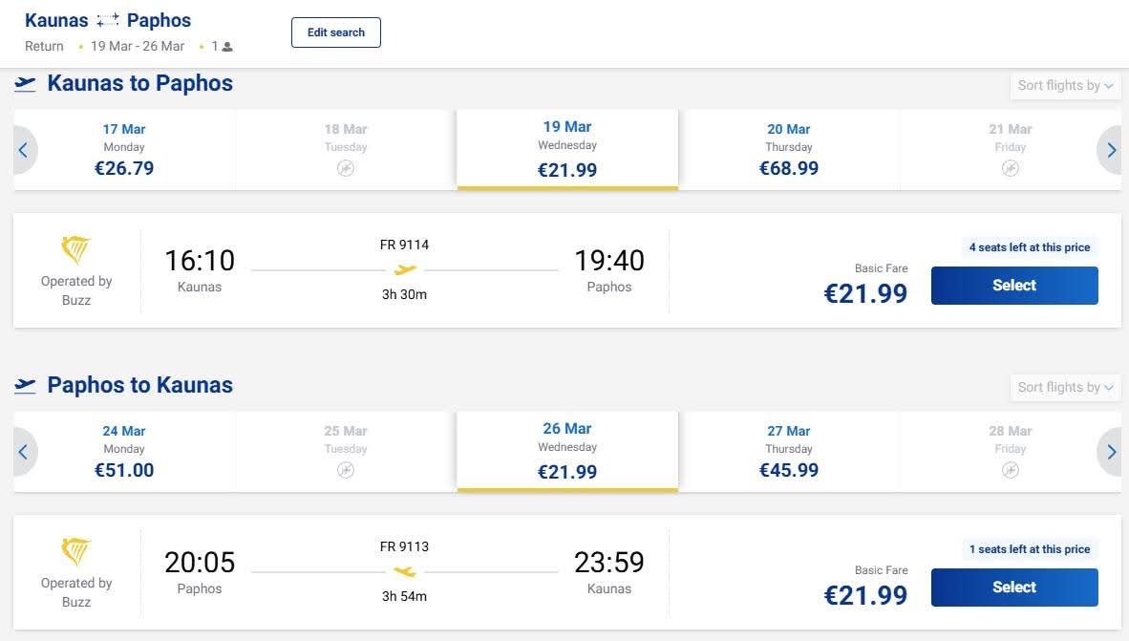Click the Ryanair harp logo on FR 9114

point(75,250)
